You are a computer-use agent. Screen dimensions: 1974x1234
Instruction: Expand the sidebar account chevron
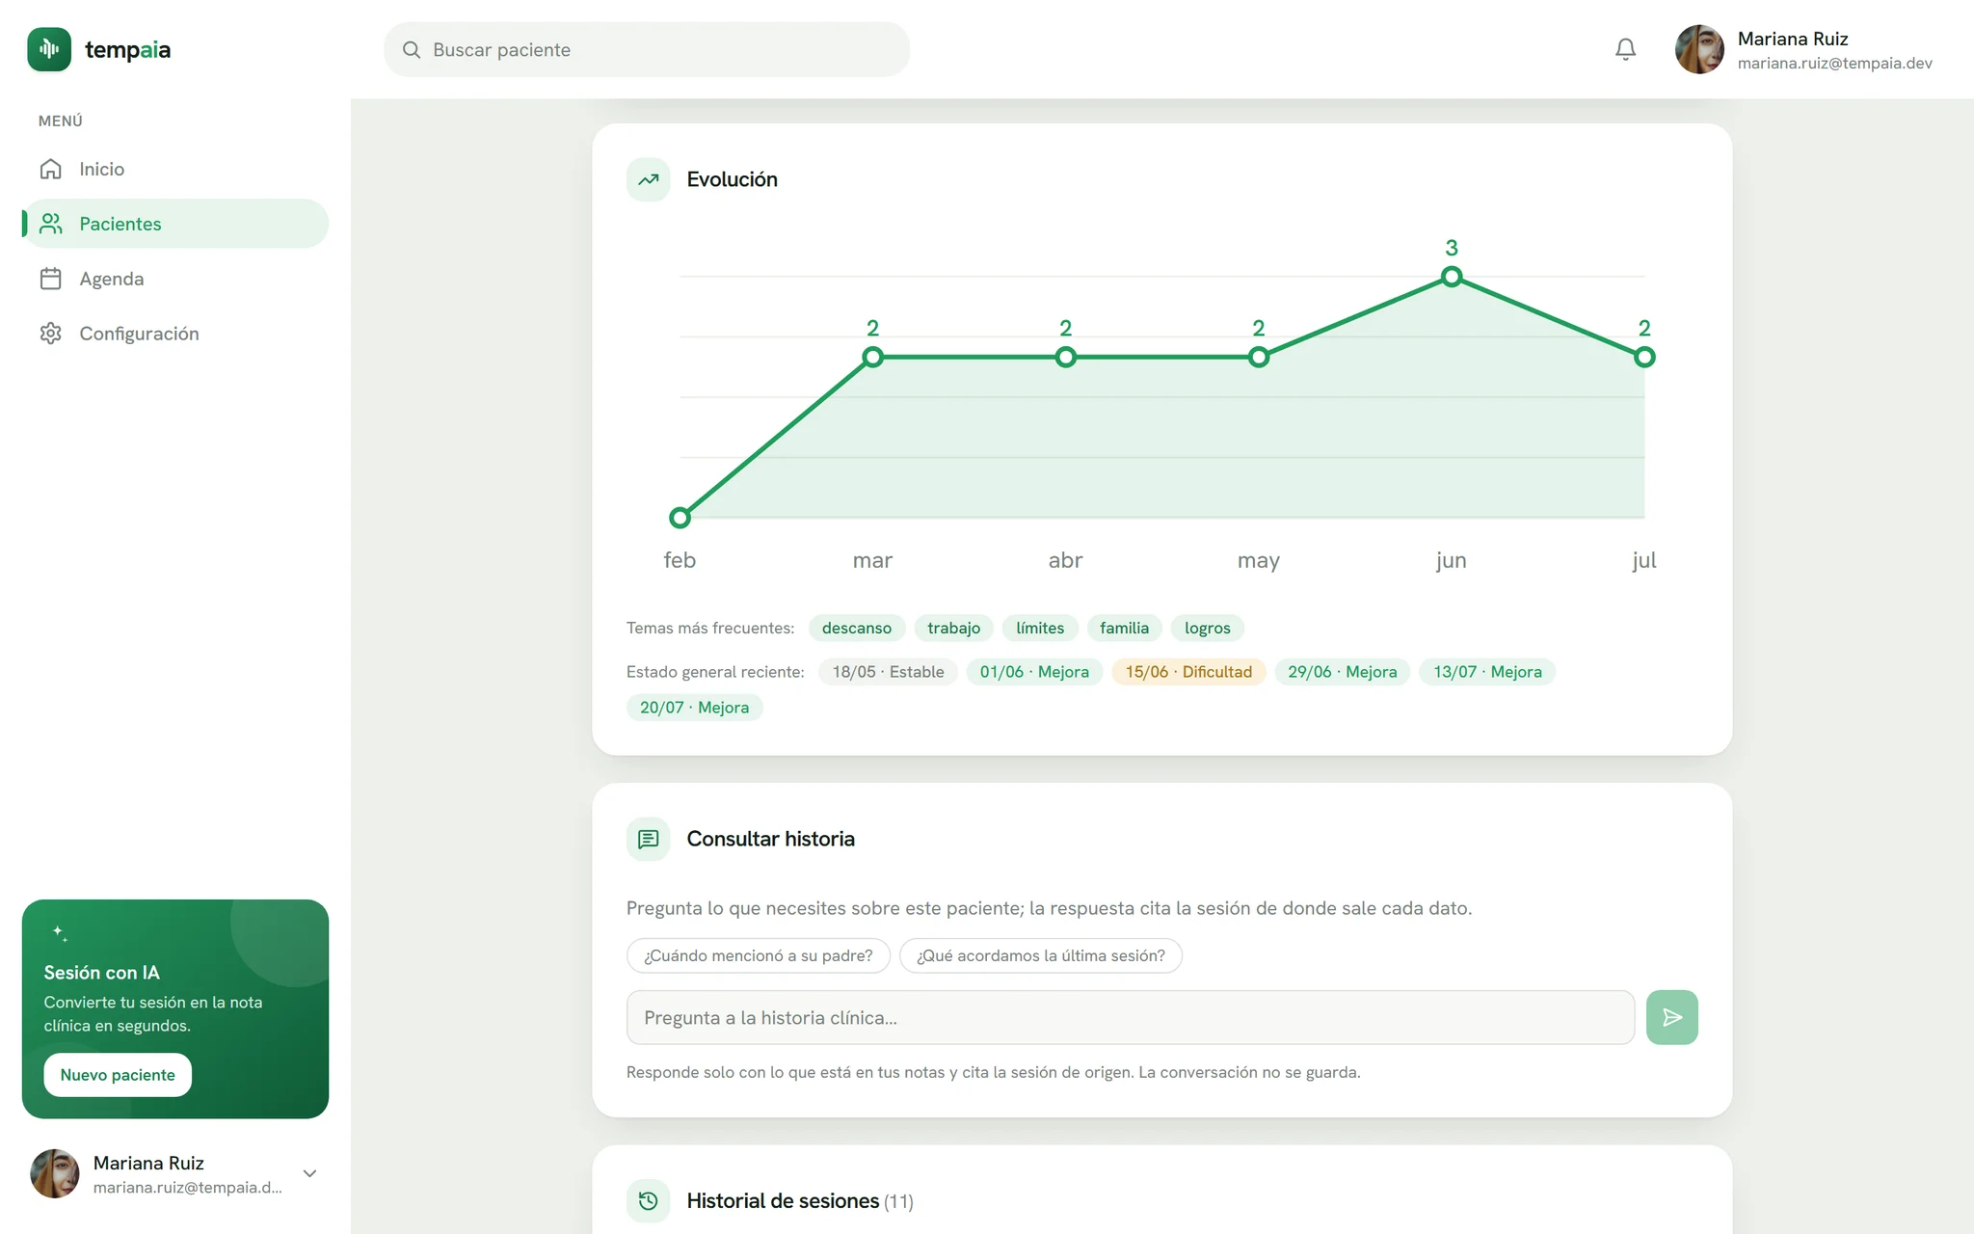(x=309, y=1173)
